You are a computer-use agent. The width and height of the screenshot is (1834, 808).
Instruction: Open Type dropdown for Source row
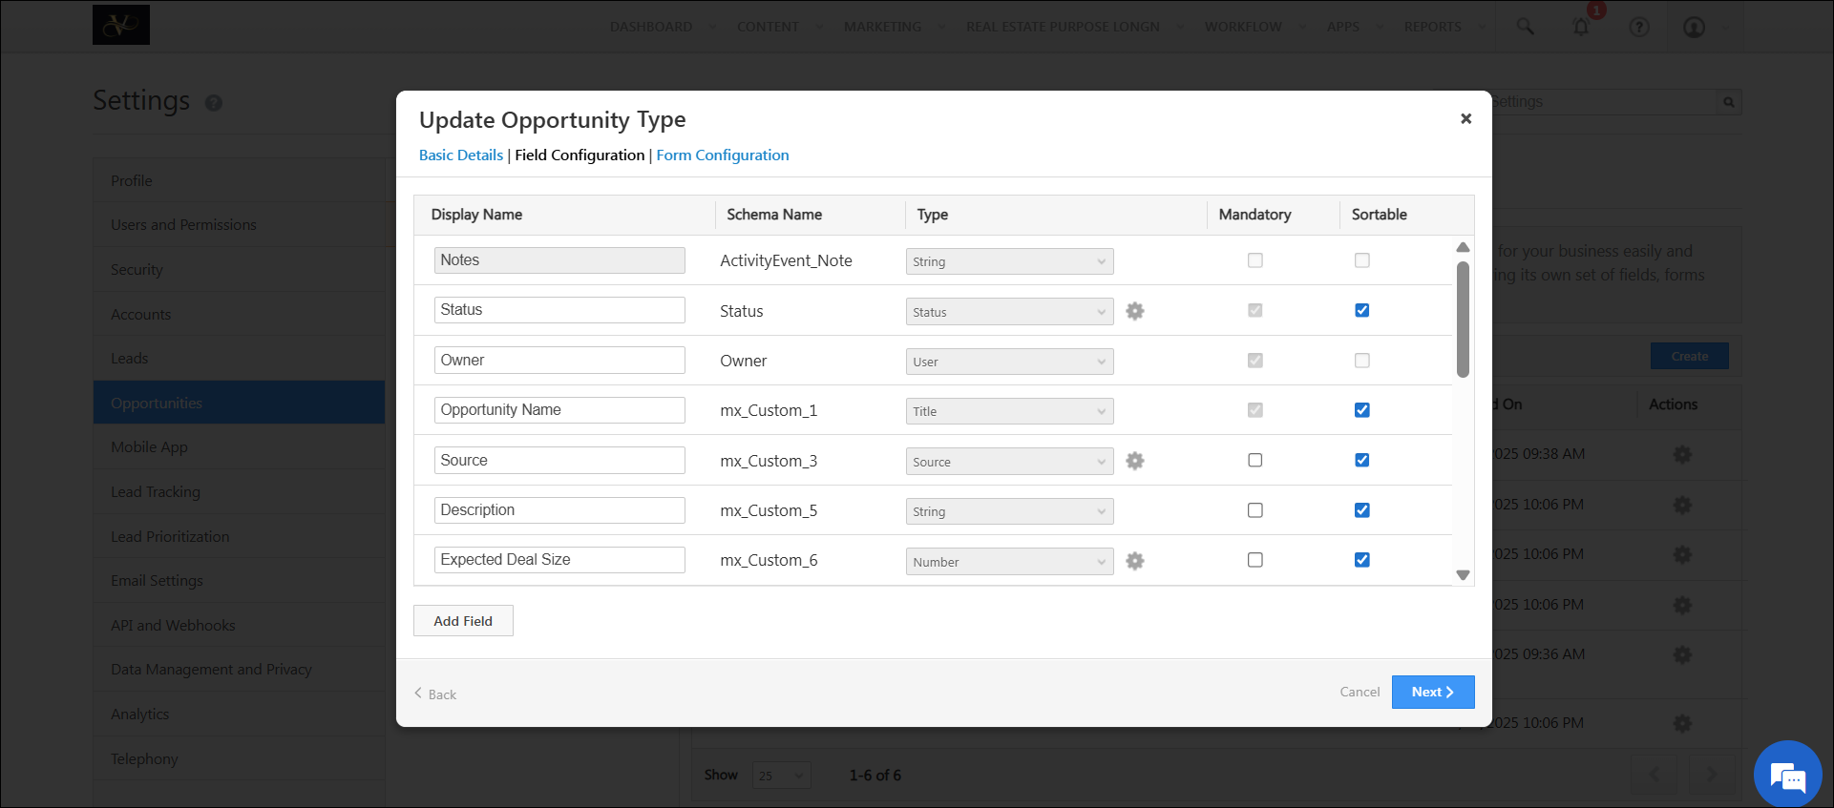click(1009, 462)
